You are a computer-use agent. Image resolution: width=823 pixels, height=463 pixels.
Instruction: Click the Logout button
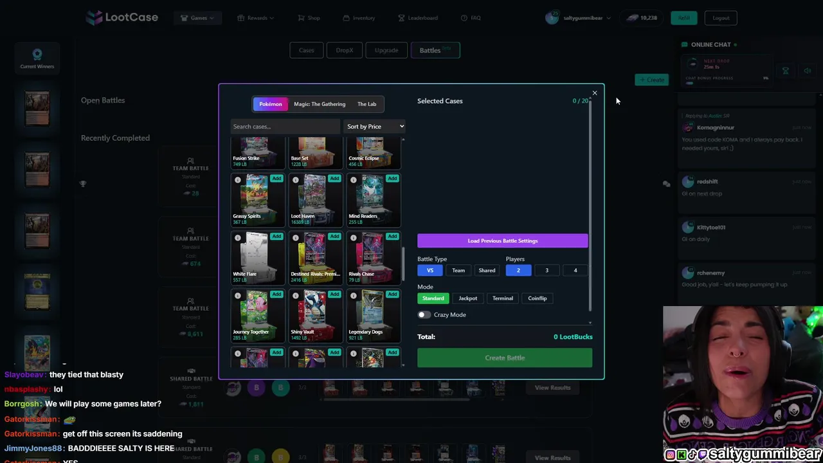click(721, 18)
